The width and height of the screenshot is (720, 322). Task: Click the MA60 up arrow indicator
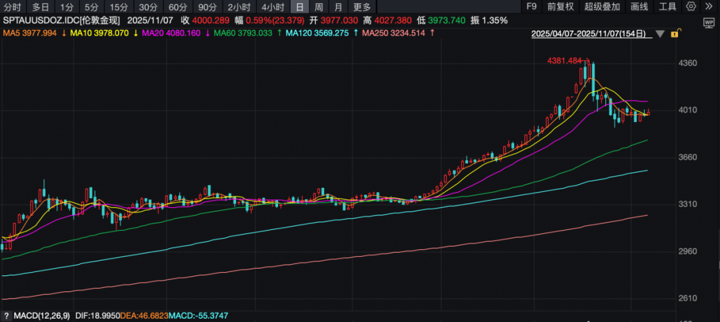[x=279, y=32]
